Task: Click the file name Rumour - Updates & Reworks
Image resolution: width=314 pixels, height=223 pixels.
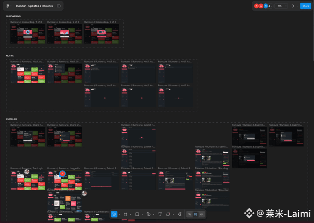Action: coord(34,6)
